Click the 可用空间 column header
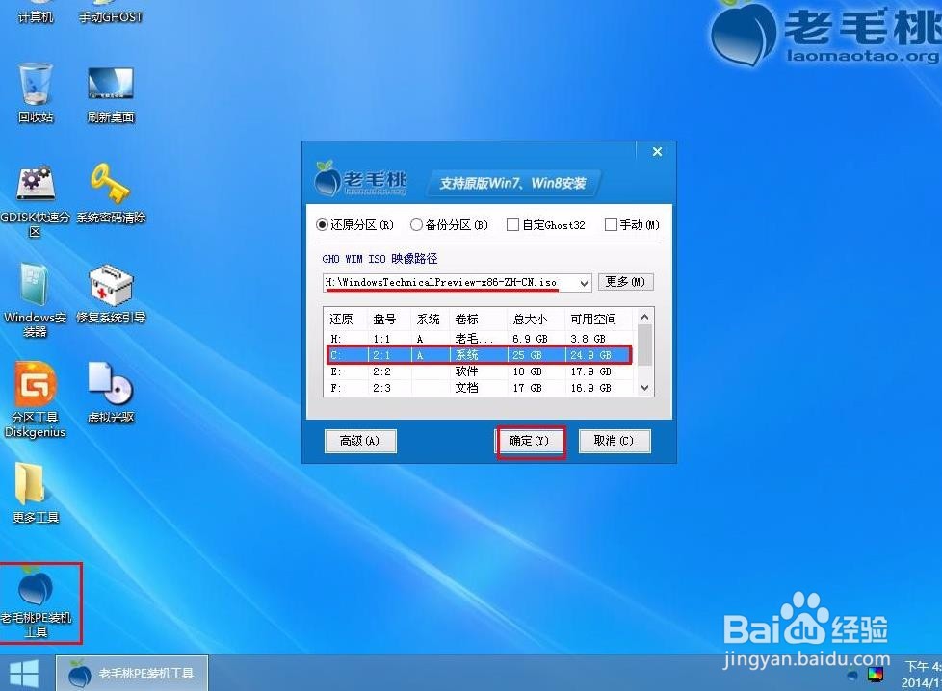Viewport: 942px width, 691px height. coord(598,320)
